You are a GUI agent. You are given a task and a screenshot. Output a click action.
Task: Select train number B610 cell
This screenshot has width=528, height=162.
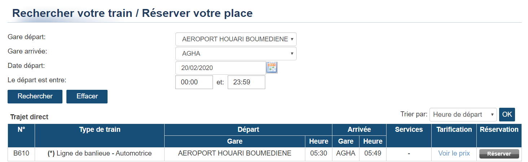coord(21,154)
